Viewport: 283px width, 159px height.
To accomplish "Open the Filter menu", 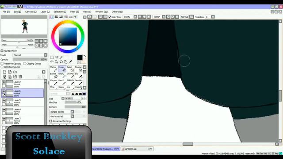I will pyautogui.click(x=75, y=12).
